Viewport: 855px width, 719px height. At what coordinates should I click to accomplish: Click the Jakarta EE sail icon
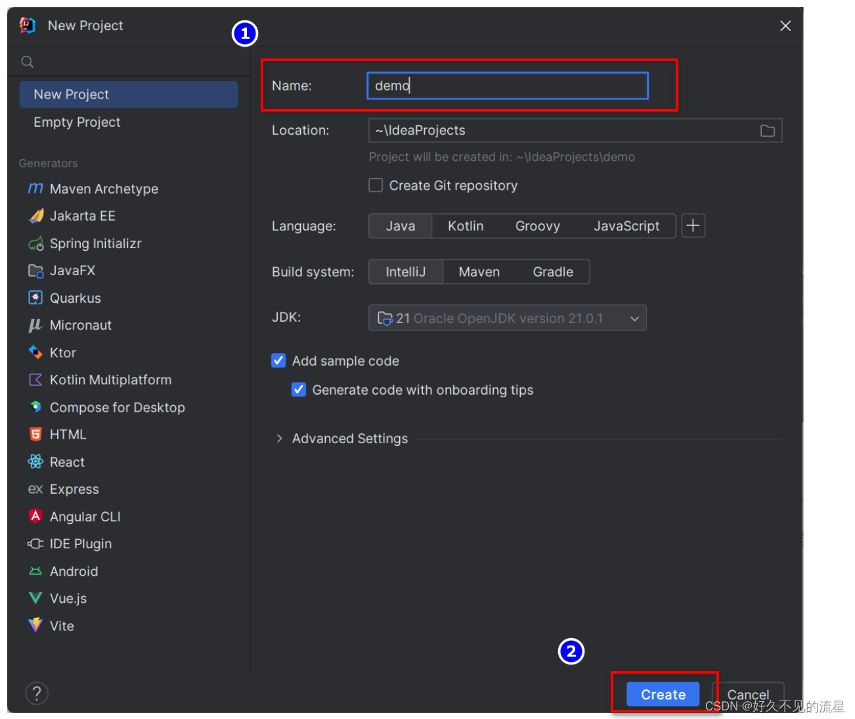point(35,215)
